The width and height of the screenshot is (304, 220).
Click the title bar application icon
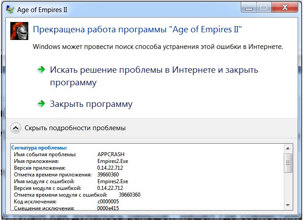(10, 9)
